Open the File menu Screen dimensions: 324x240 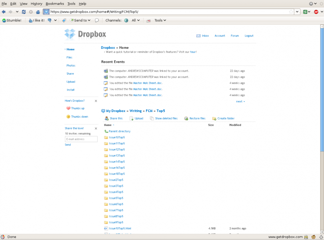coord(4,4)
